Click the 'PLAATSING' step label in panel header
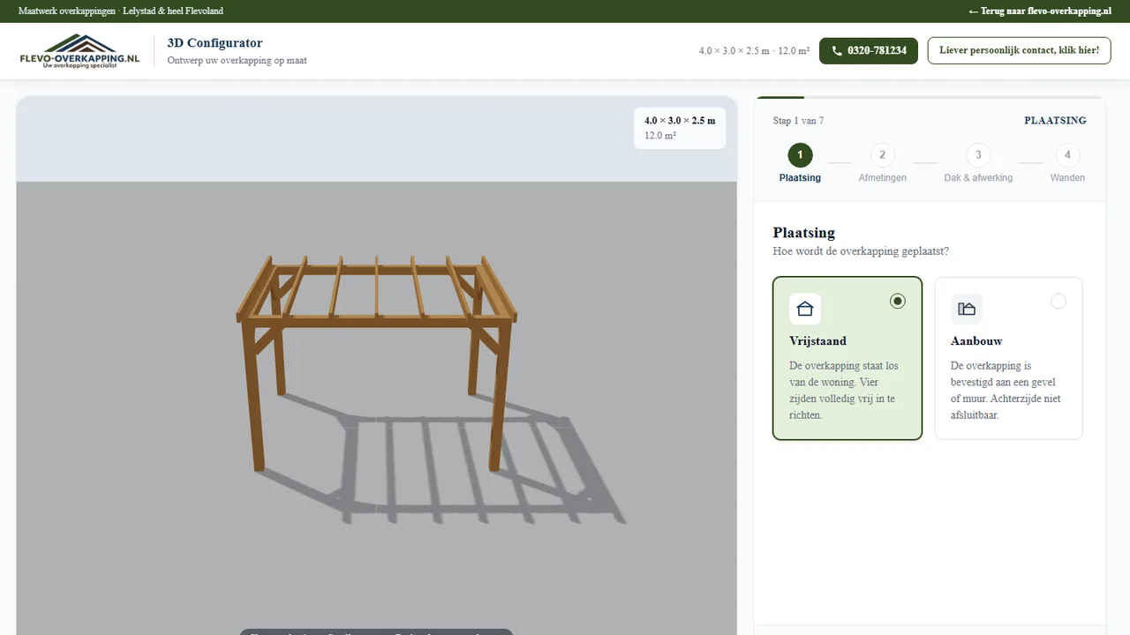The width and height of the screenshot is (1130, 635). click(x=1055, y=121)
